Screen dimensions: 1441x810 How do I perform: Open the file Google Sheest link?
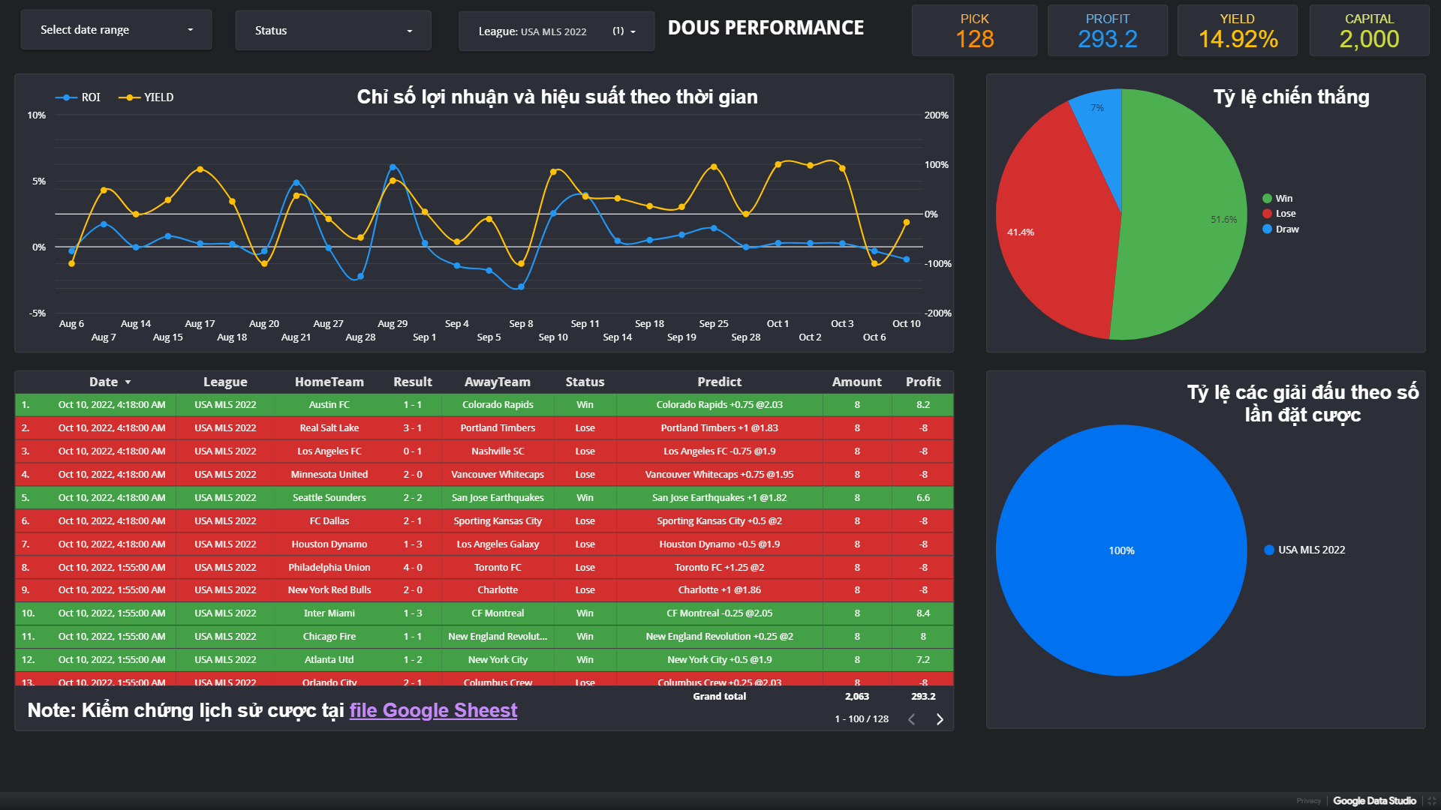click(433, 710)
